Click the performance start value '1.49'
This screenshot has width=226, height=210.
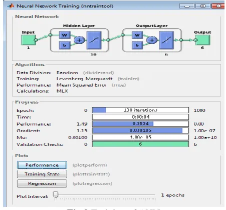(82, 124)
